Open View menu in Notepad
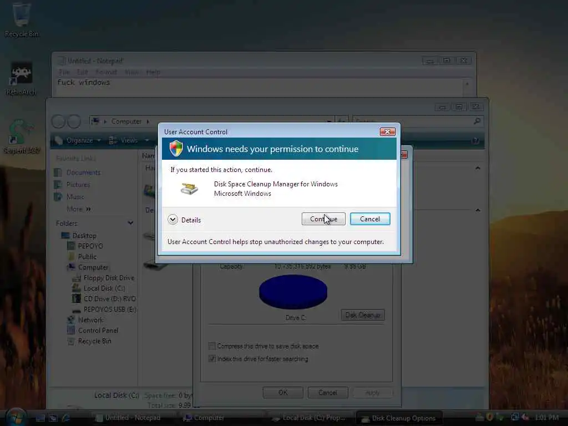Image resolution: width=568 pixels, height=426 pixels. click(131, 72)
